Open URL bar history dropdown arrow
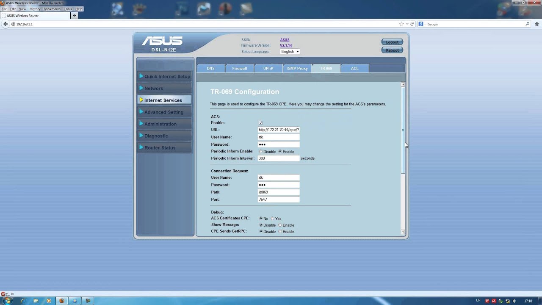Screen dimensions: 542x305 click(x=407, y=24)
